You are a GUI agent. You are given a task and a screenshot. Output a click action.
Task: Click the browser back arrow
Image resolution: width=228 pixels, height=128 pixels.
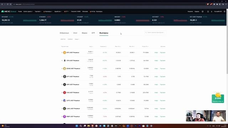[2, 4]
